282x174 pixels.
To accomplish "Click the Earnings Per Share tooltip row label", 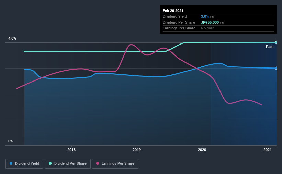I will [x=179, y=28].
